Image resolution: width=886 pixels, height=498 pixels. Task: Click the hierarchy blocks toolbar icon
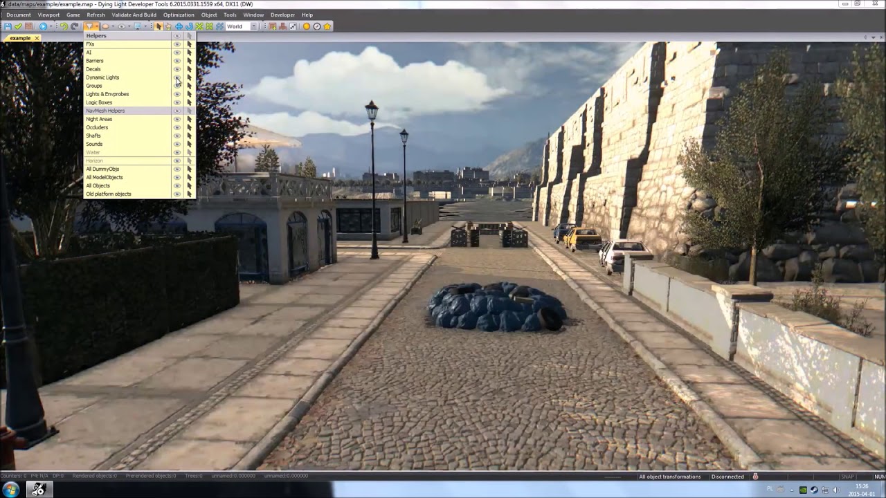[x=282, y=26]
